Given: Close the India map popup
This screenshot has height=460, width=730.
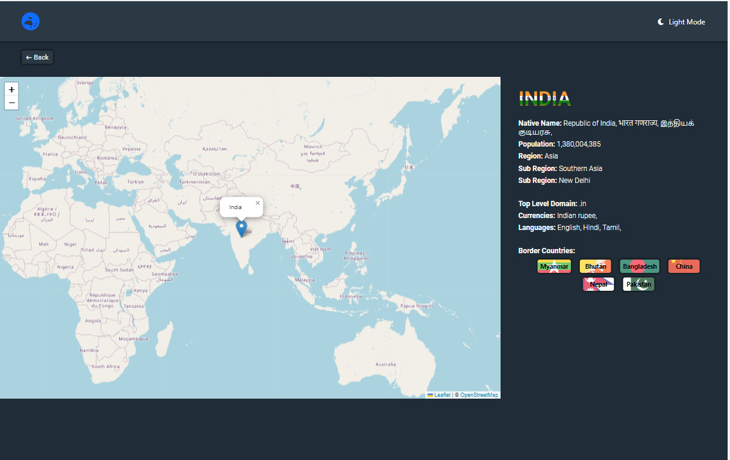Looking at the screenshot, I should tap(257, 202).
